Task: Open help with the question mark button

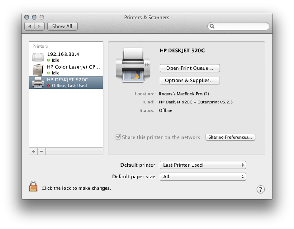Action: point(261,189)
